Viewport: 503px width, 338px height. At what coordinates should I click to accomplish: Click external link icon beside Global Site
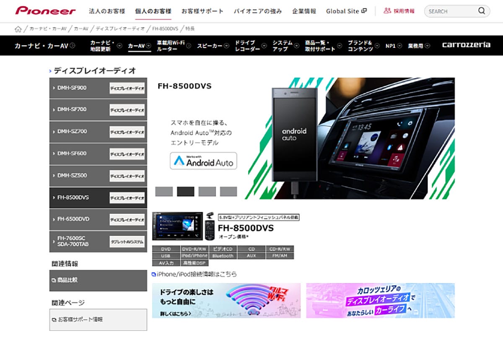click(x=364, y=11)
